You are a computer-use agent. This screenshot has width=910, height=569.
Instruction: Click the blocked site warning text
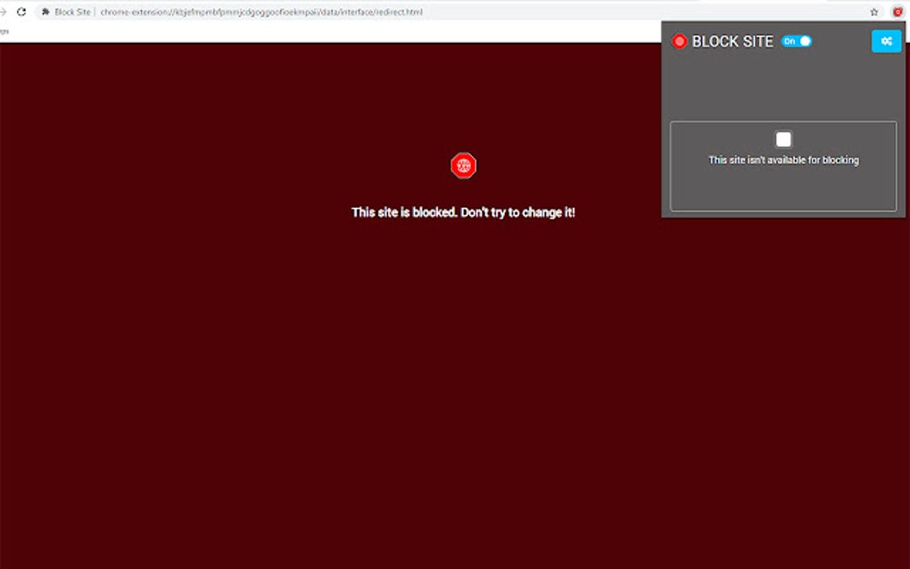click(x=463, y=212)
